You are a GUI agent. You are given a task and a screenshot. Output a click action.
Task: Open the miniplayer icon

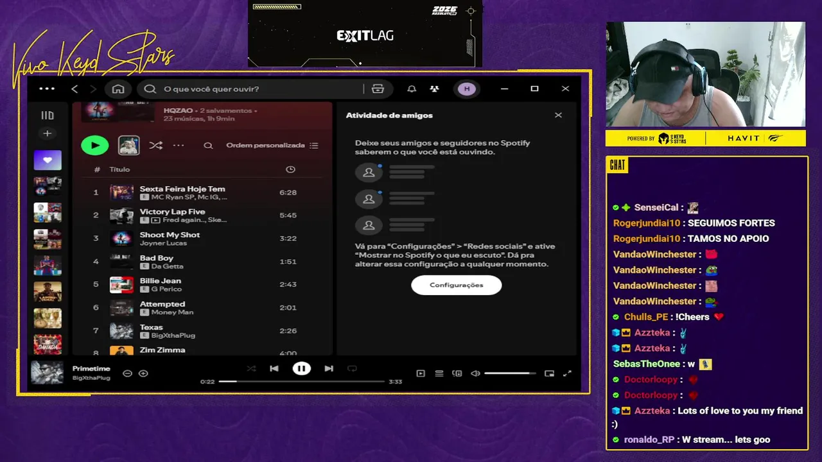(549, 373)
